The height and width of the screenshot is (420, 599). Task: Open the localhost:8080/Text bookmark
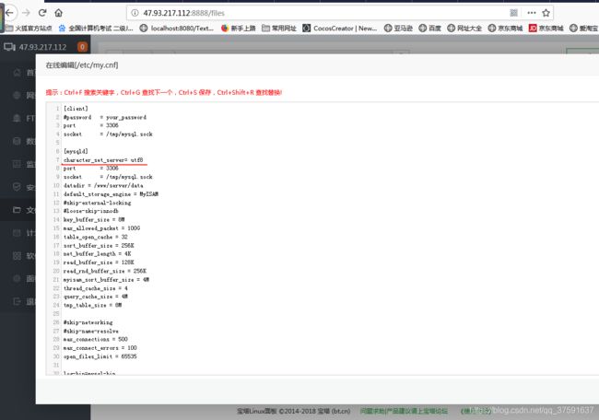(x=177, y=28)
